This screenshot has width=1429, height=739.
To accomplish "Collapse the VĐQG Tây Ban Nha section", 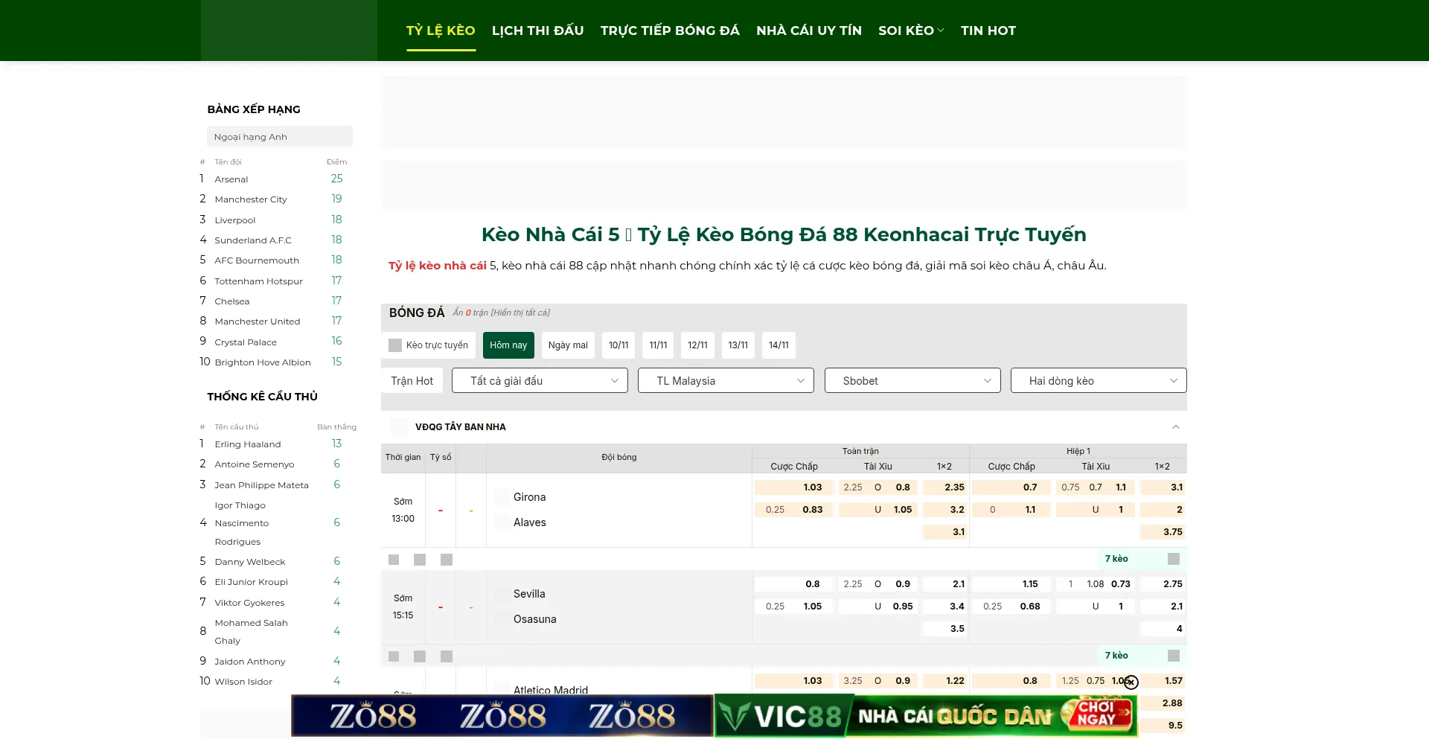I will [1176, 427].
